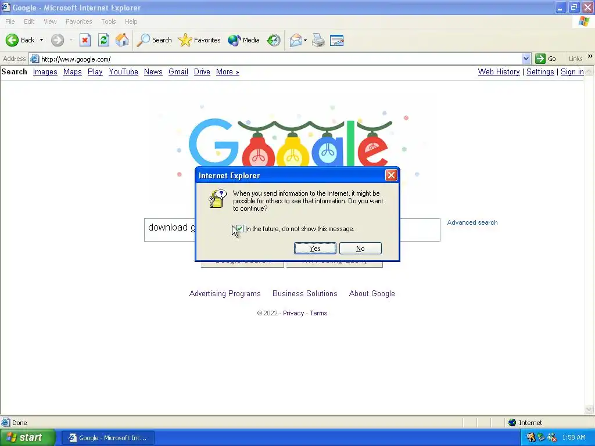
Task: Click the third system tray icon
Action: click(x=552, y=437)
